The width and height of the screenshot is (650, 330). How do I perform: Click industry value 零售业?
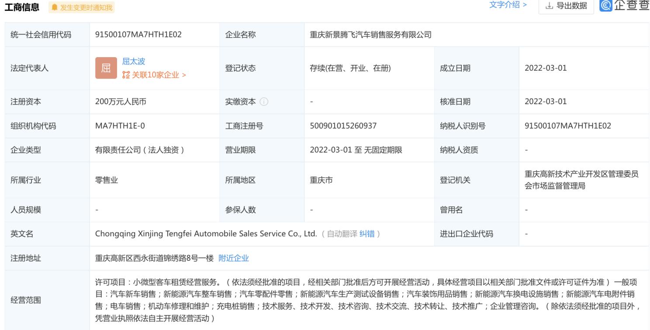(x=107, y=180)
